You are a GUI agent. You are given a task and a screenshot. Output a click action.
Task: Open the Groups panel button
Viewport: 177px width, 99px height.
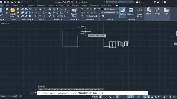tap(157, 11)
